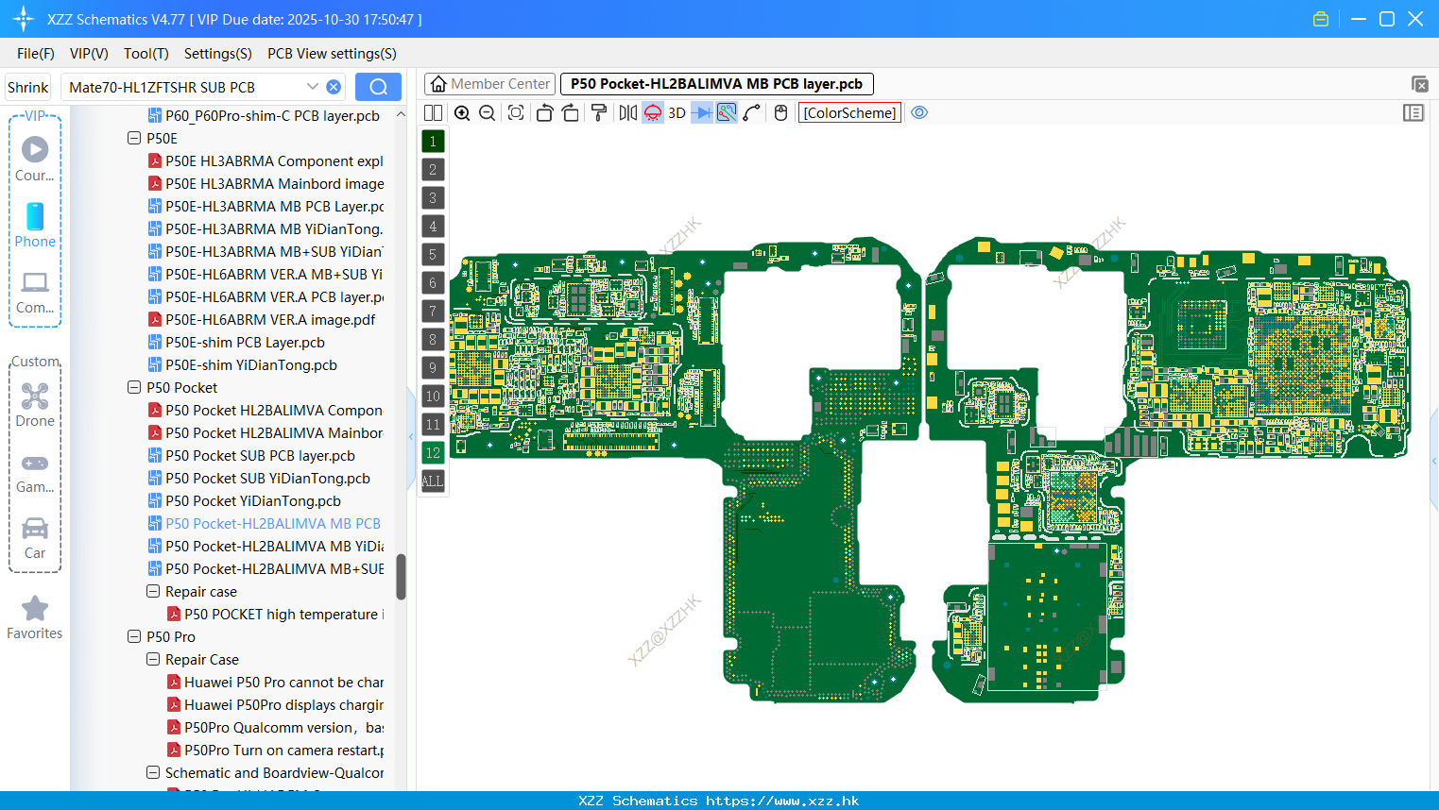This screenshot has width=1439, height=810.
Task: Open PCB View settings(S) menu
Action: 332,54
